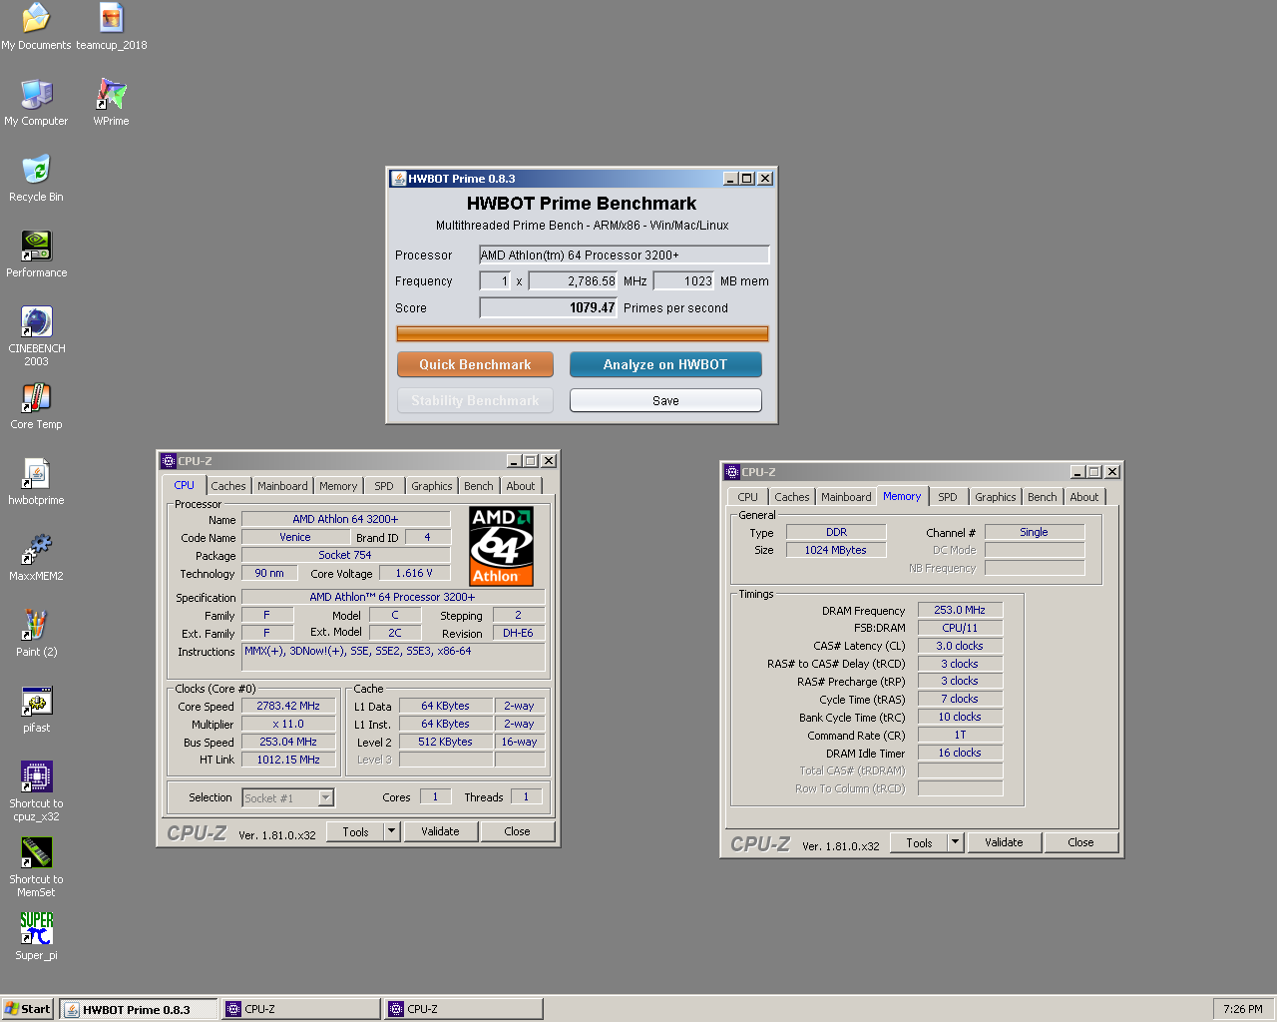Click Tools button in the Memory CPU-Z window
Image resolution: width=1277 pixels, height=1022 pixels.
(919, 842)
